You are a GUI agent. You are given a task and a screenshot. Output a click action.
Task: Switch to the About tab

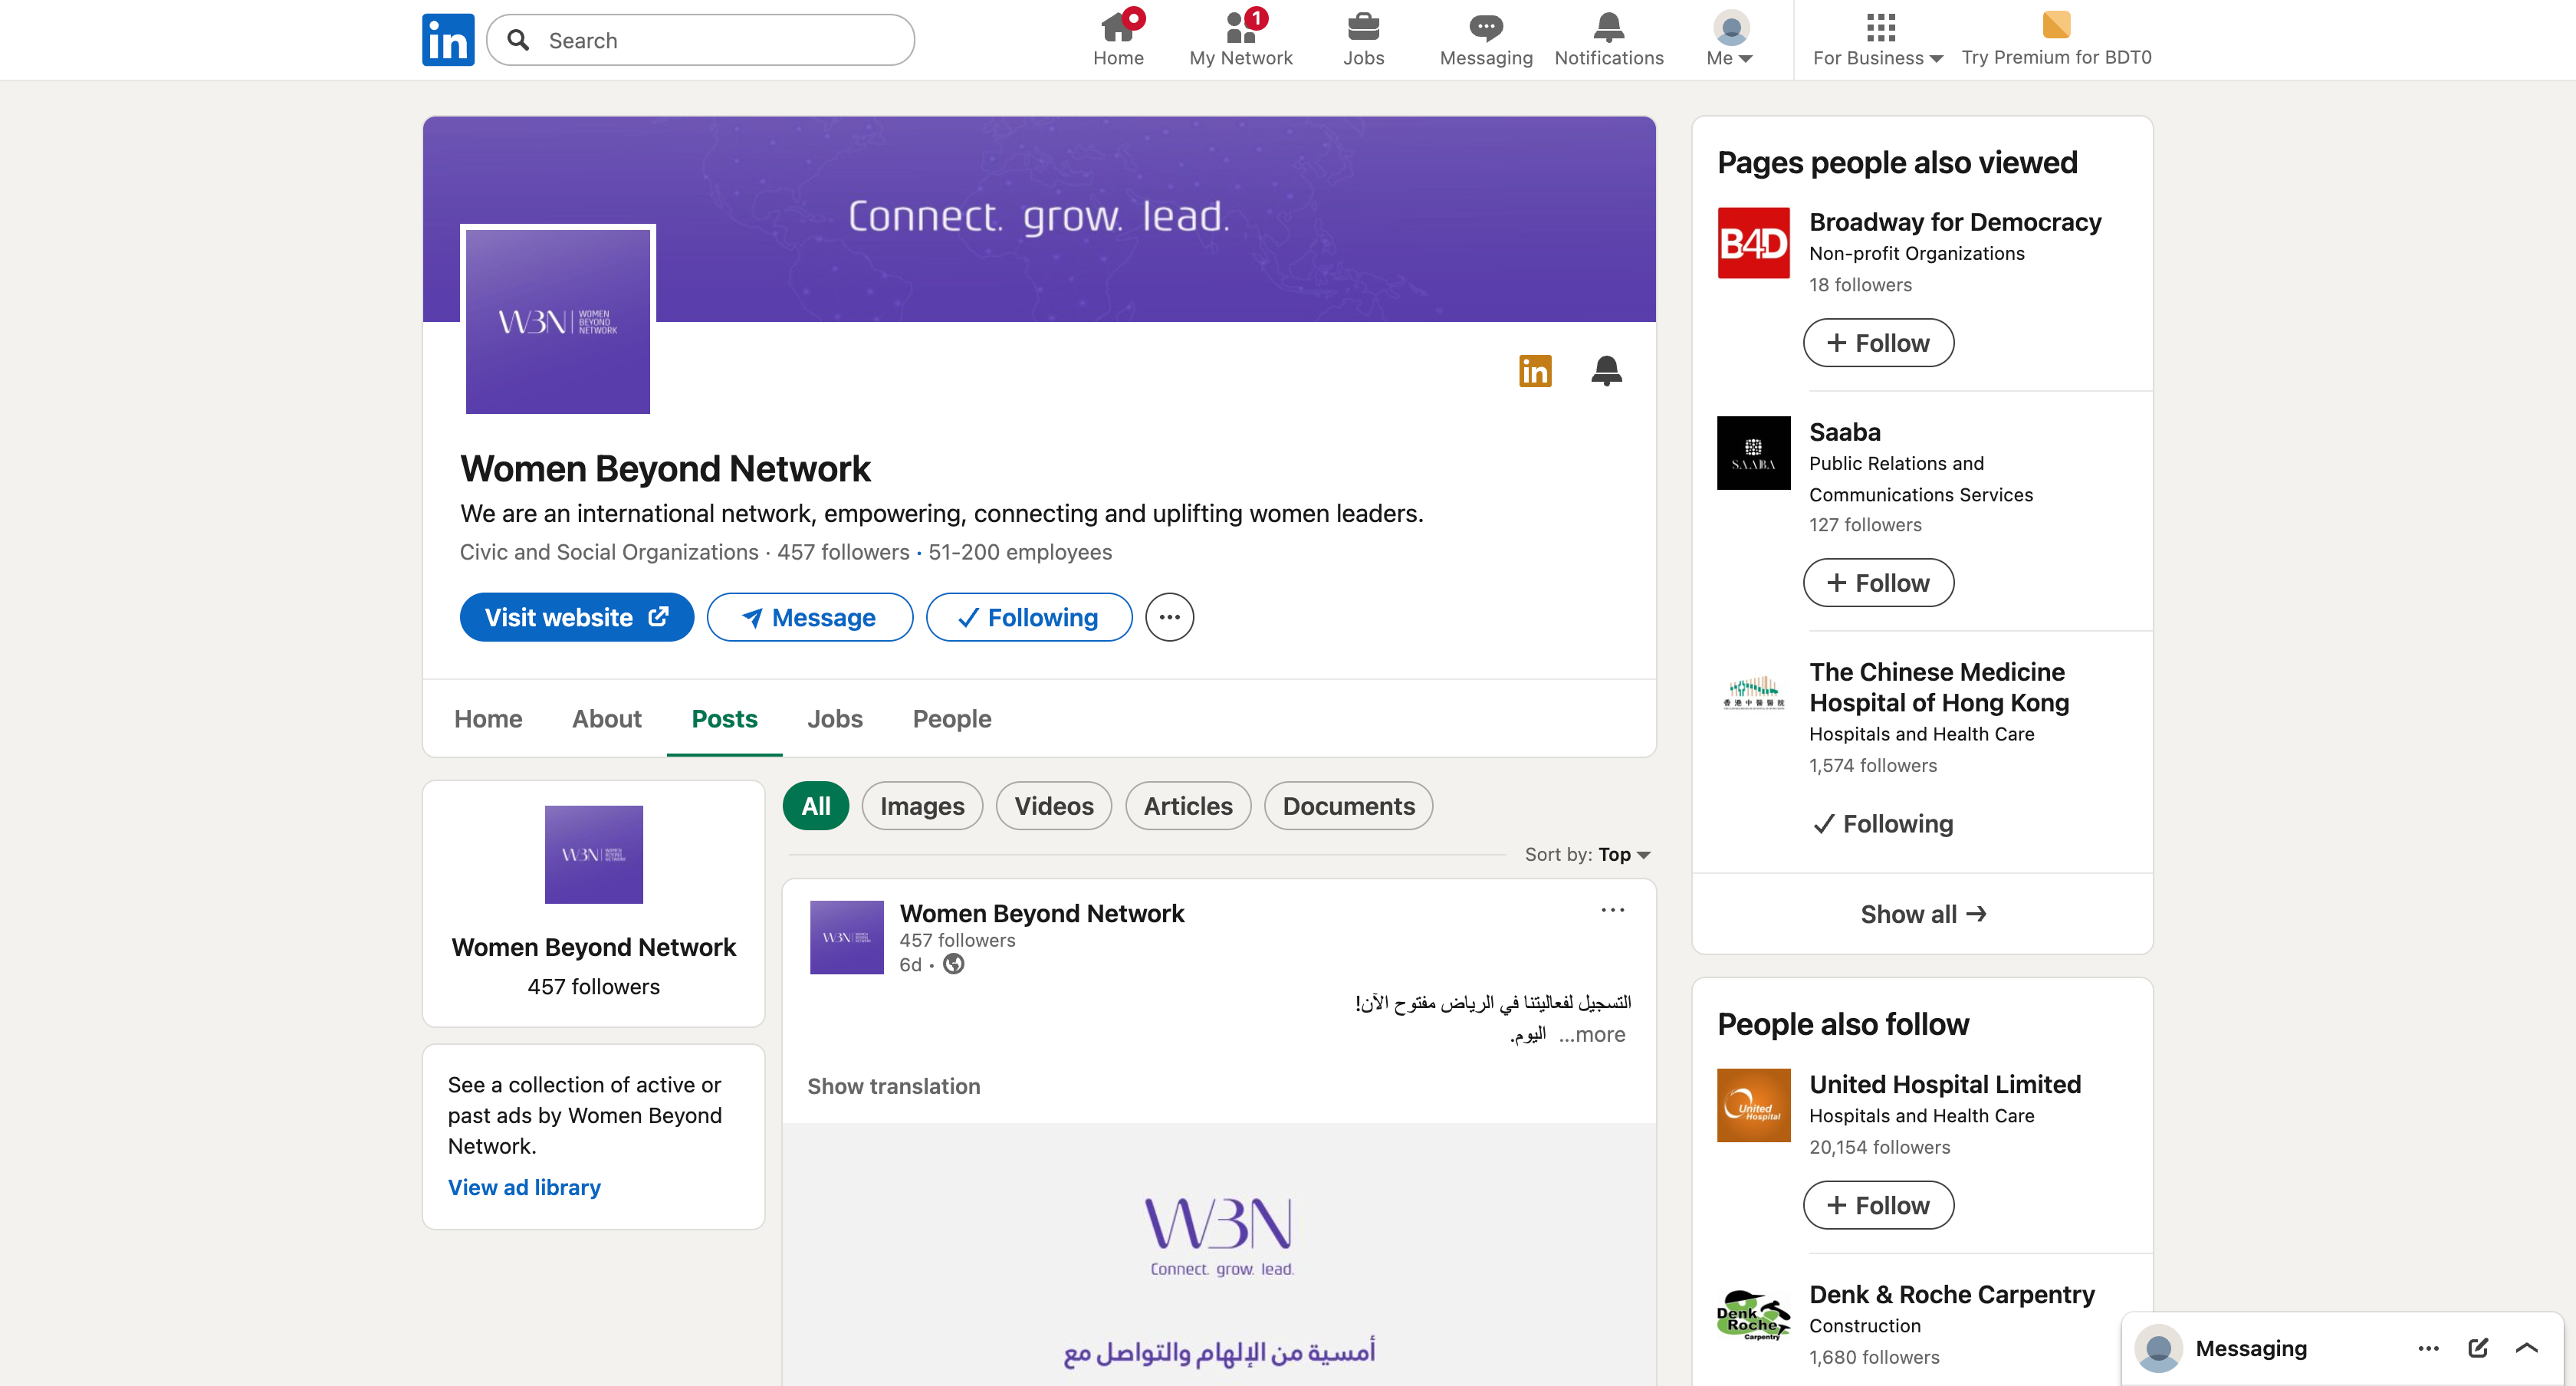tap(606, 718)
